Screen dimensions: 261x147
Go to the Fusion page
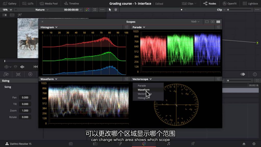[x=120, y=144]
